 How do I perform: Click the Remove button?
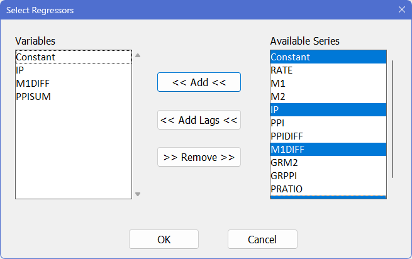199,157
